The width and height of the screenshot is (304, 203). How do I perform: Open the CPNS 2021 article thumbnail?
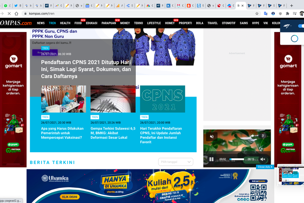tap(162, 99)
